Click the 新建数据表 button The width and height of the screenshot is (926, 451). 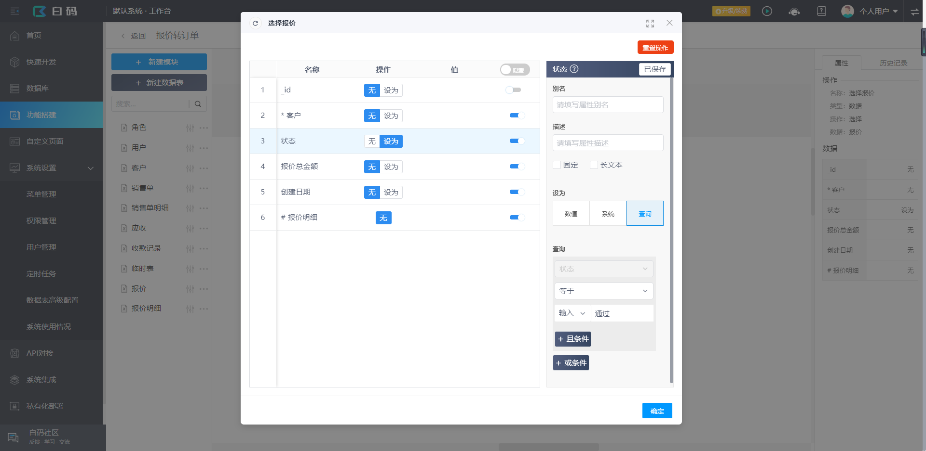click(x=159, y=83)
